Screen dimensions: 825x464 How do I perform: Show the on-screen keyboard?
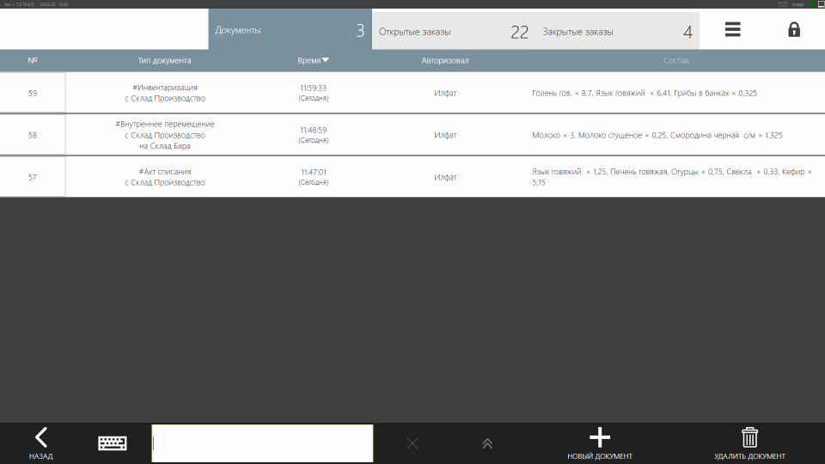point(112,443)
